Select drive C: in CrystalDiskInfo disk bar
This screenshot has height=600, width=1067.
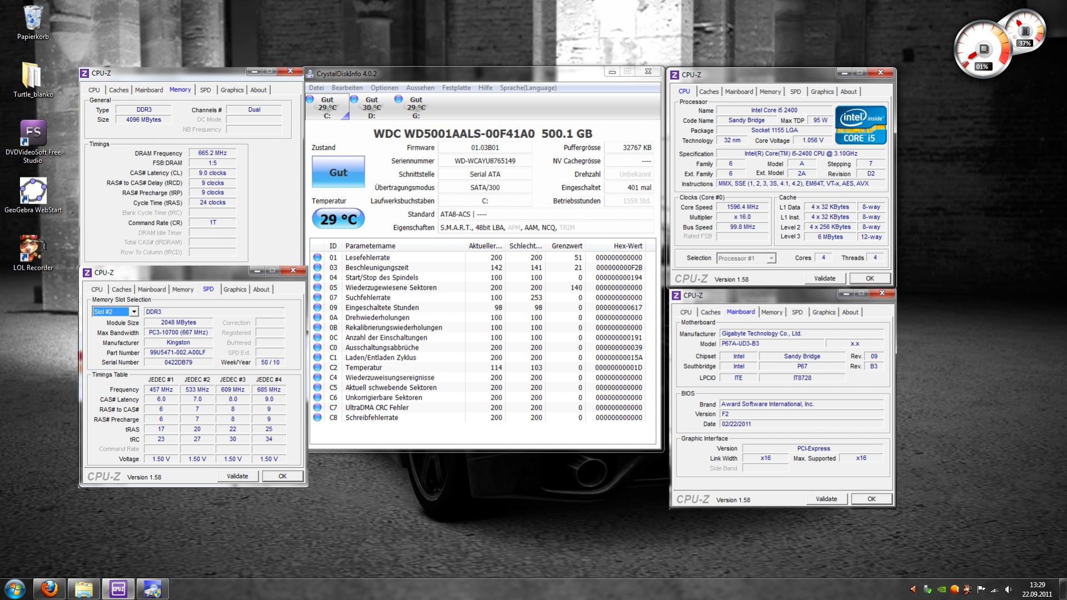coord(327,107)
